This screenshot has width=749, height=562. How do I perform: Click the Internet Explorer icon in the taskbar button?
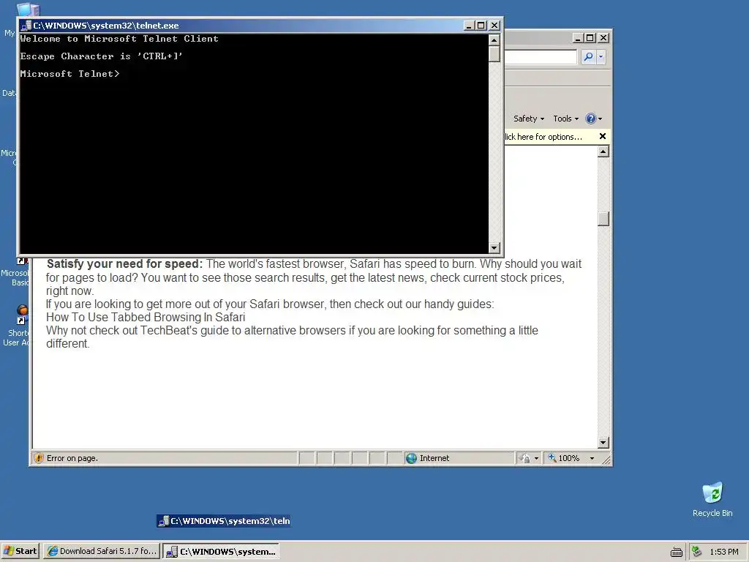tap(53, 551)
